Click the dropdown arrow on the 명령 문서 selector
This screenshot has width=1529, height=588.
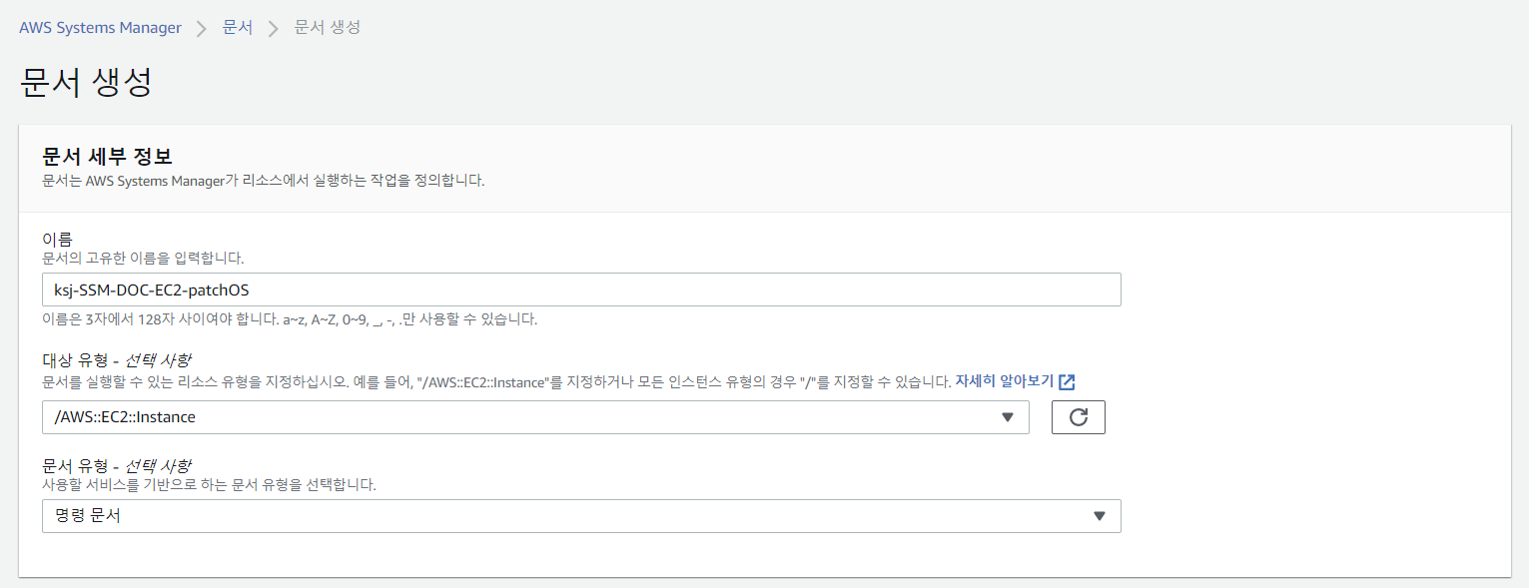(x=1100, y=516)
